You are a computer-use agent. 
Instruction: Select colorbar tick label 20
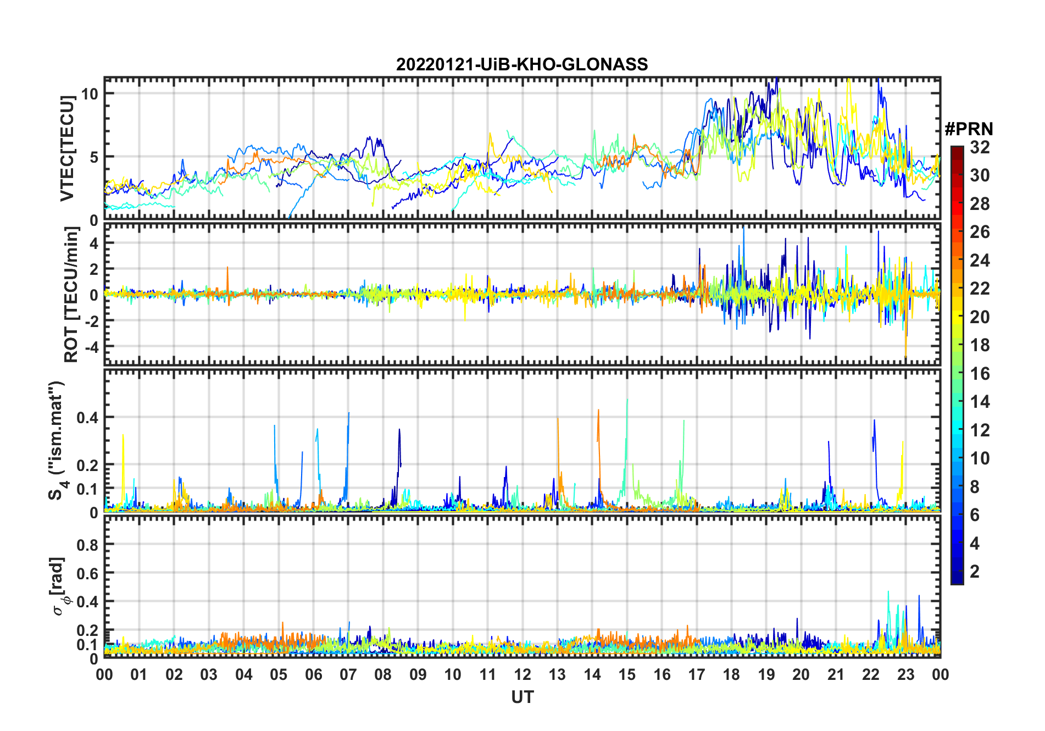coord(980,317)
